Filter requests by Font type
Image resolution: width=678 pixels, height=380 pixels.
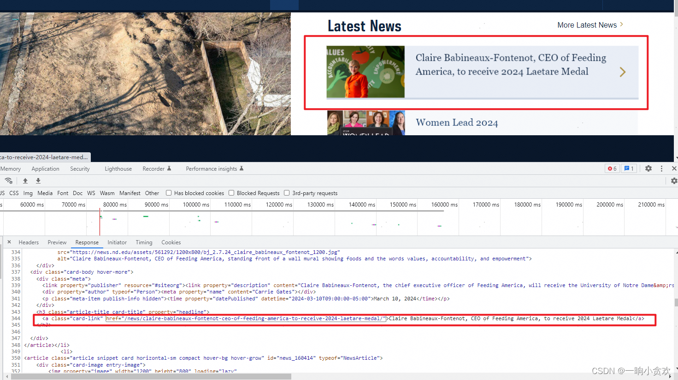(x=63, y=193)
